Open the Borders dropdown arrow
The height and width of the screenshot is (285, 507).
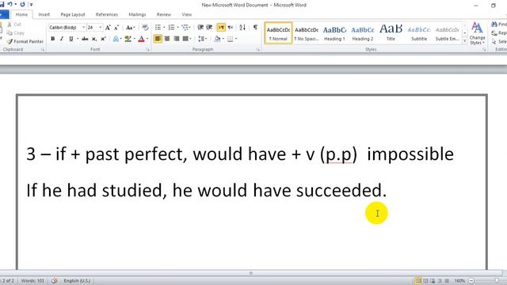pos(236,39)
